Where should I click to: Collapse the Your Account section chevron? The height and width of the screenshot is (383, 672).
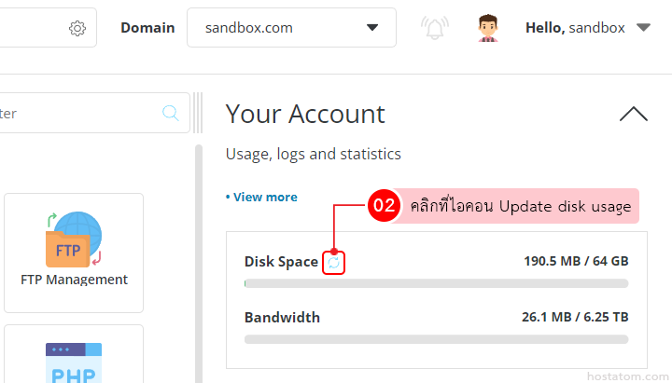tap(633, 115)
